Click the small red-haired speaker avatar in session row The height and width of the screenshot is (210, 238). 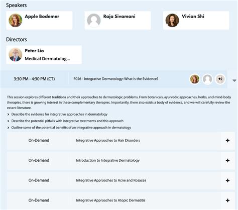195,79
